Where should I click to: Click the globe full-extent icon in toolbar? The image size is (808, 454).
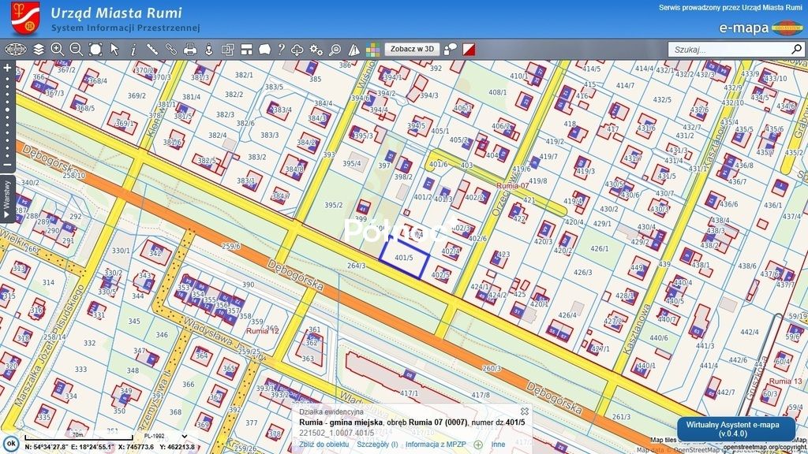click(x=16, y=50)
